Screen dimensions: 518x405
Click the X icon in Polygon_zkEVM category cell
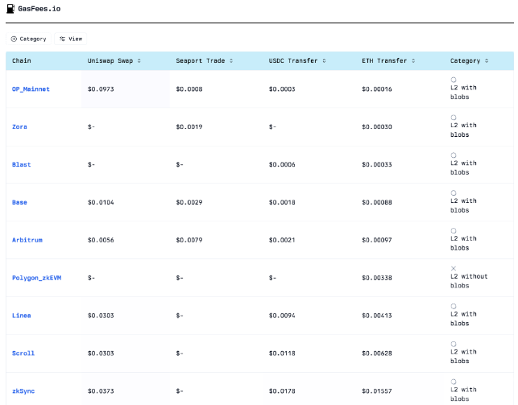[x=454, y=268]
